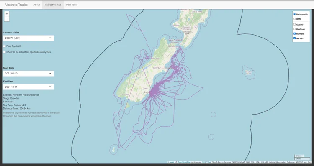
Task: Zoom out with the minus button
Action: [x=7, y=19]
